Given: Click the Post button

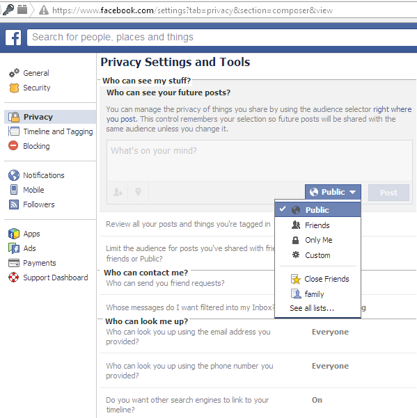Looking at the screenshot, I should [388, 193].
